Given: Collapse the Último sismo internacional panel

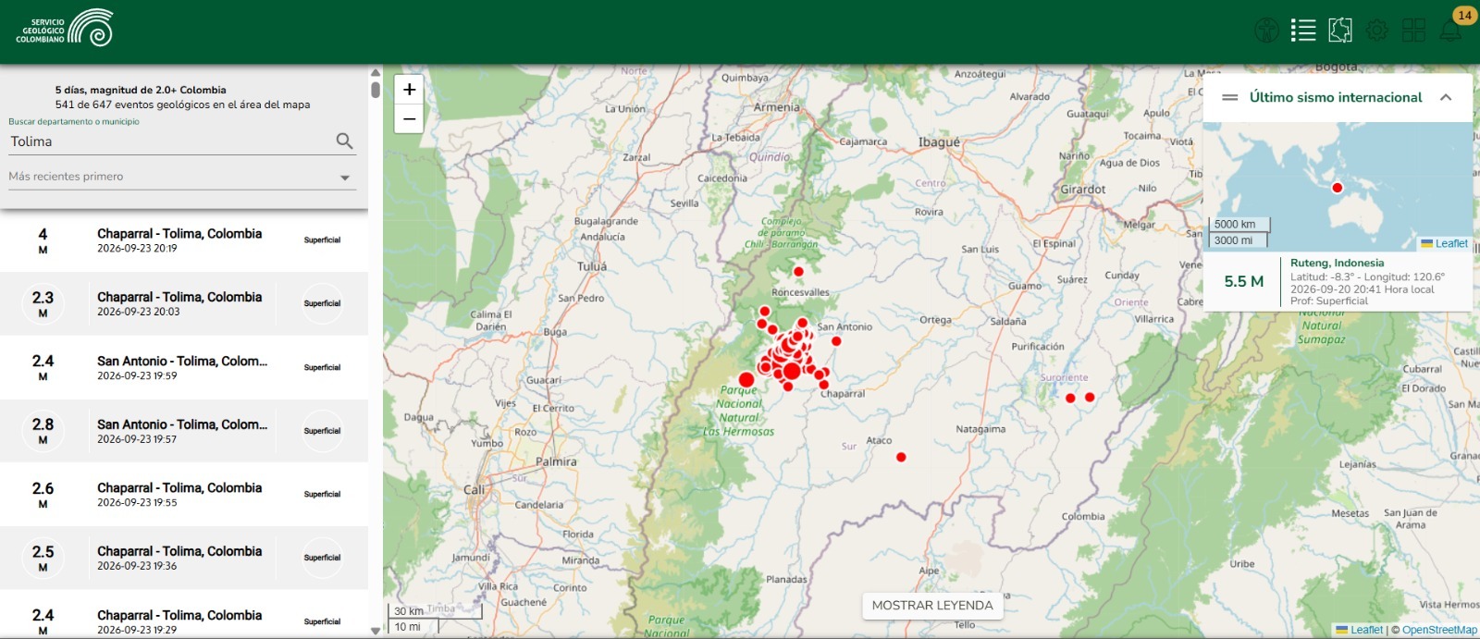Looking at the screenshot, I should 1446,97.
